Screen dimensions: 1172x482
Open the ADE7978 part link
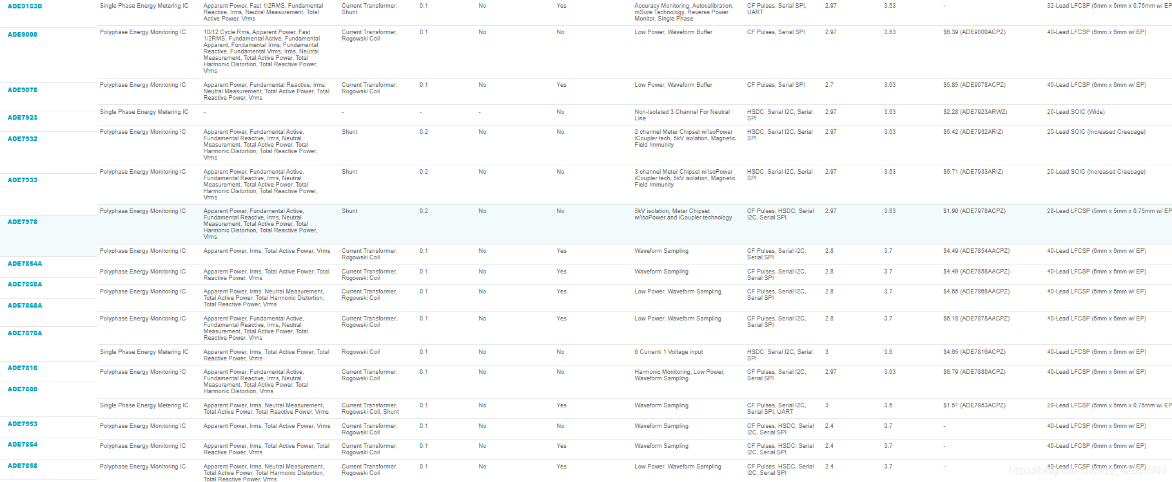pyautogui.click(x=23, y=222)
